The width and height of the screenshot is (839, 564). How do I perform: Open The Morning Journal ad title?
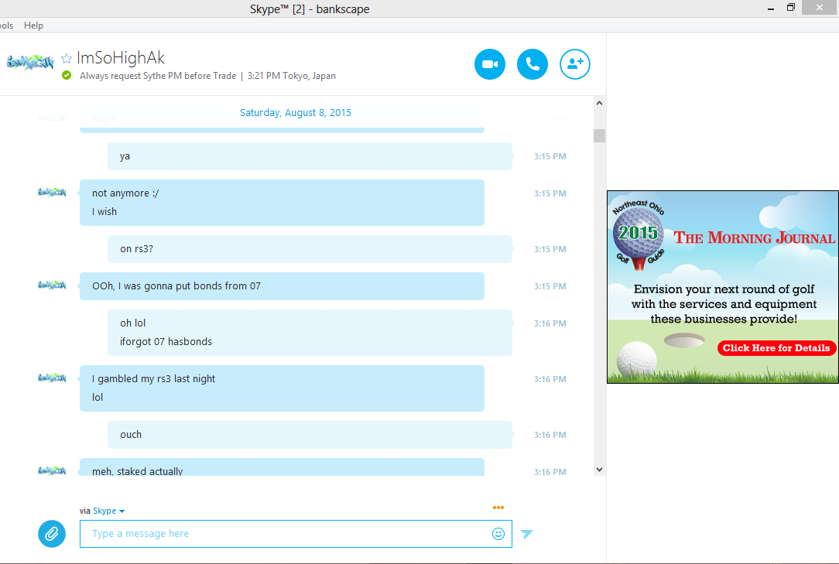[x=754, y=238]
